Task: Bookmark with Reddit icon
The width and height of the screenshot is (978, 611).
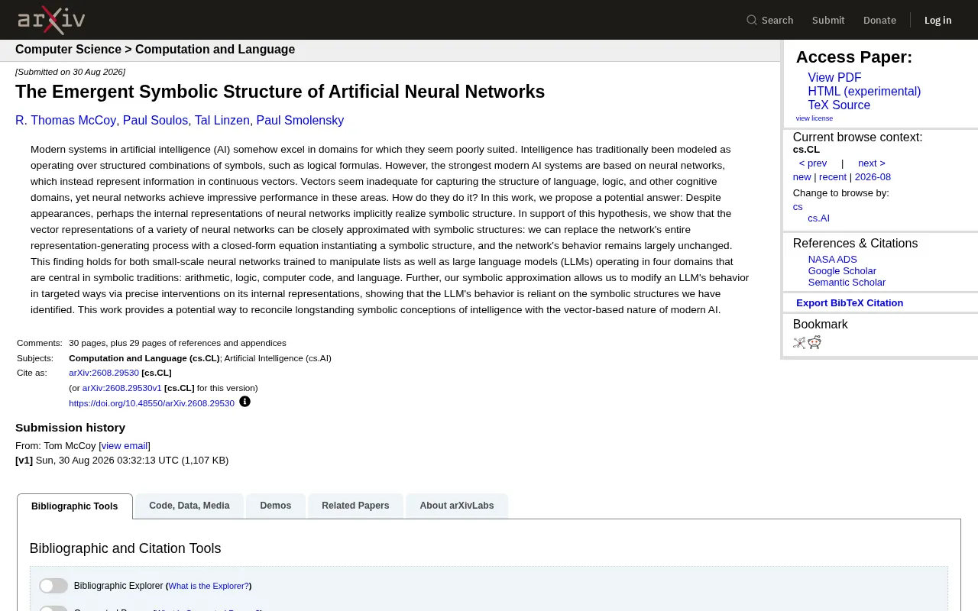Action: (x=814, y=342)
